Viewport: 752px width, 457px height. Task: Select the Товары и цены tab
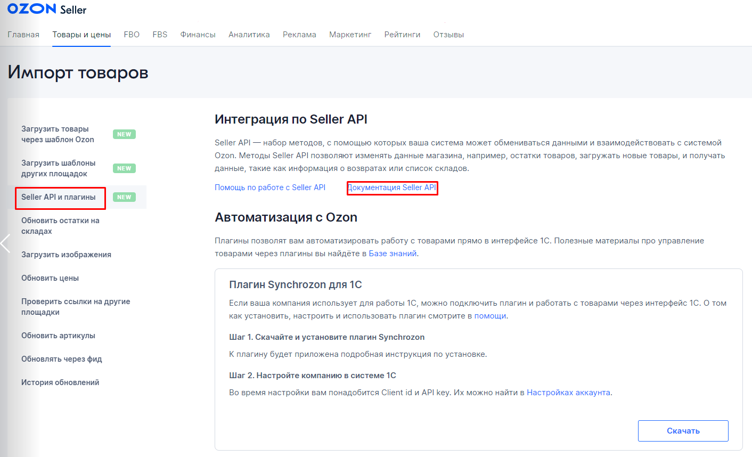(x=81, y=35)
